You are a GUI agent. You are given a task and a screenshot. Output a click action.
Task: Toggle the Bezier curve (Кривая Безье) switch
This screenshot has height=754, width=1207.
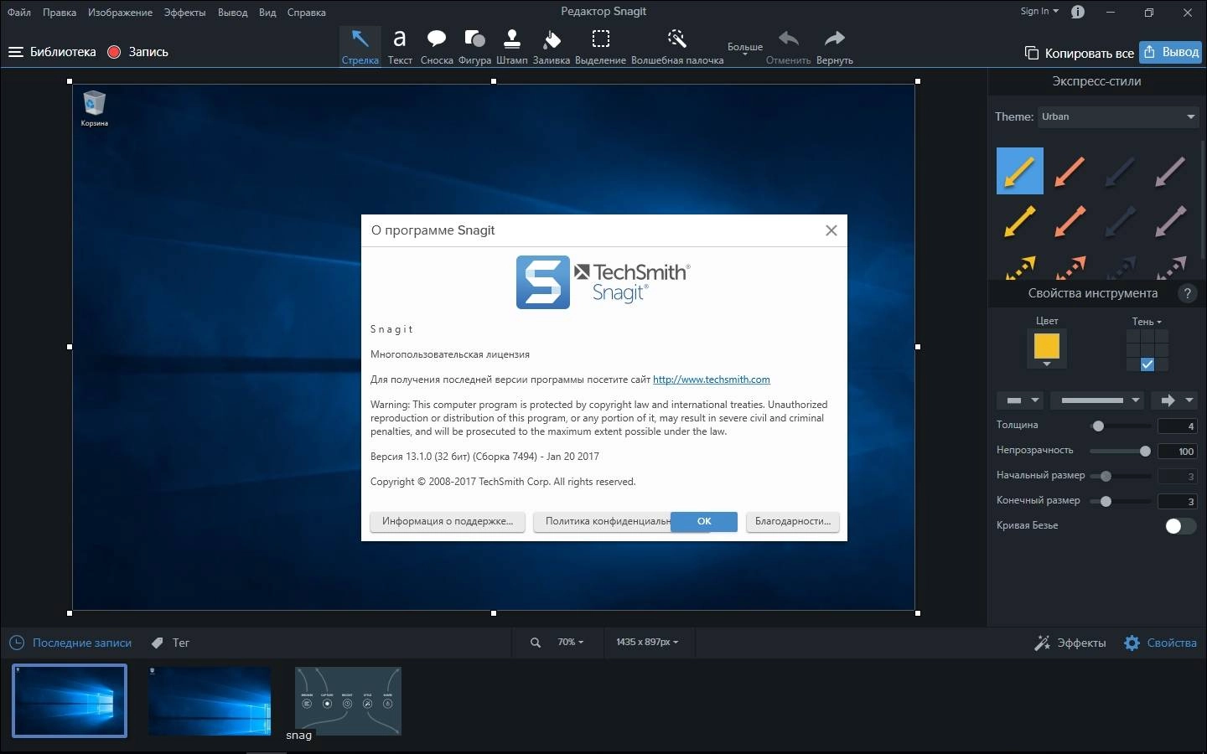[x=1180, y=525]
